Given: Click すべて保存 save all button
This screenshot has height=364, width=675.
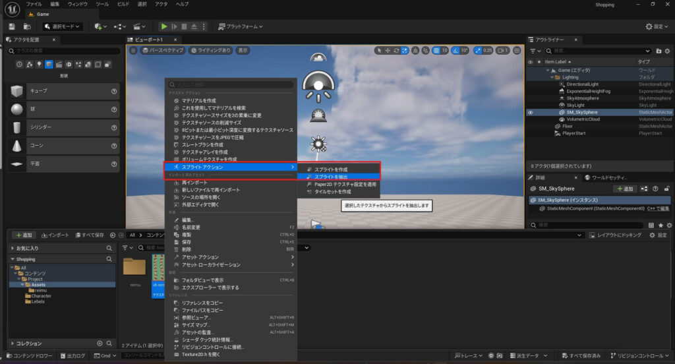Looking at the screenshot, I should pyautogui.click(x=90, y=235).
